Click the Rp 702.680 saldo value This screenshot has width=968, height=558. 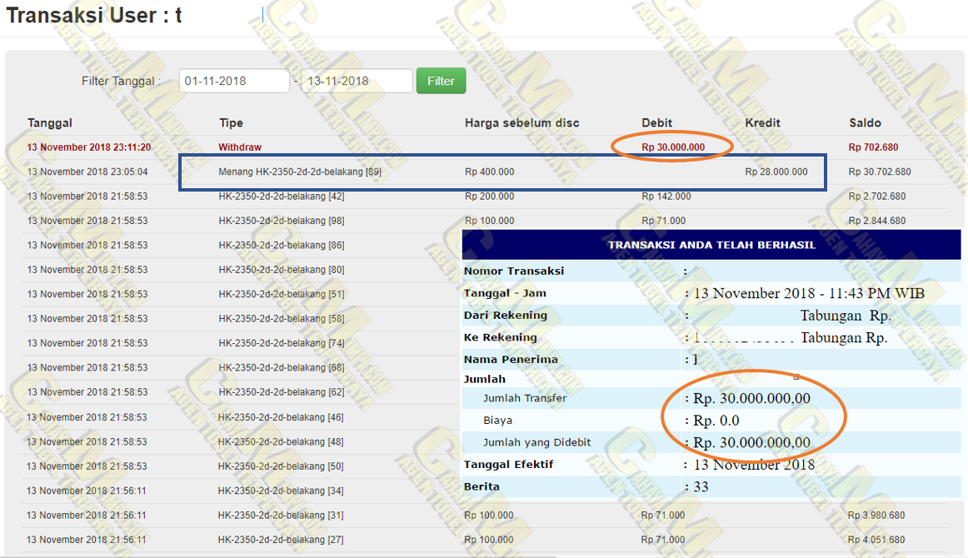pos(873,147)
